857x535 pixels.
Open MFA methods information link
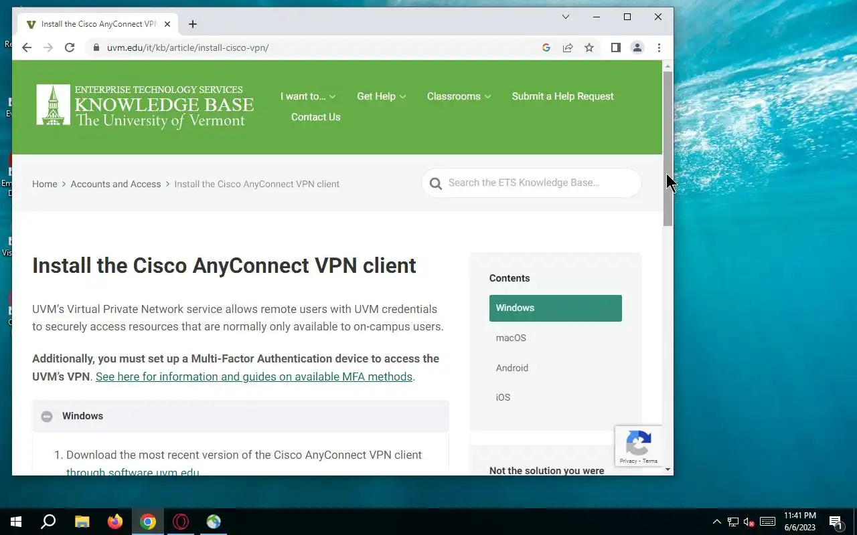click(x=254, y=377)
